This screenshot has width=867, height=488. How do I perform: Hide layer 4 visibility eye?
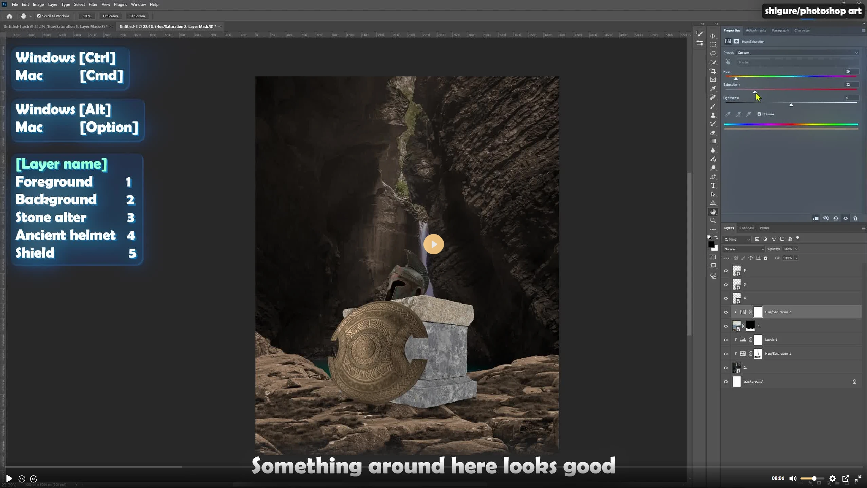[x=726, y=298]
